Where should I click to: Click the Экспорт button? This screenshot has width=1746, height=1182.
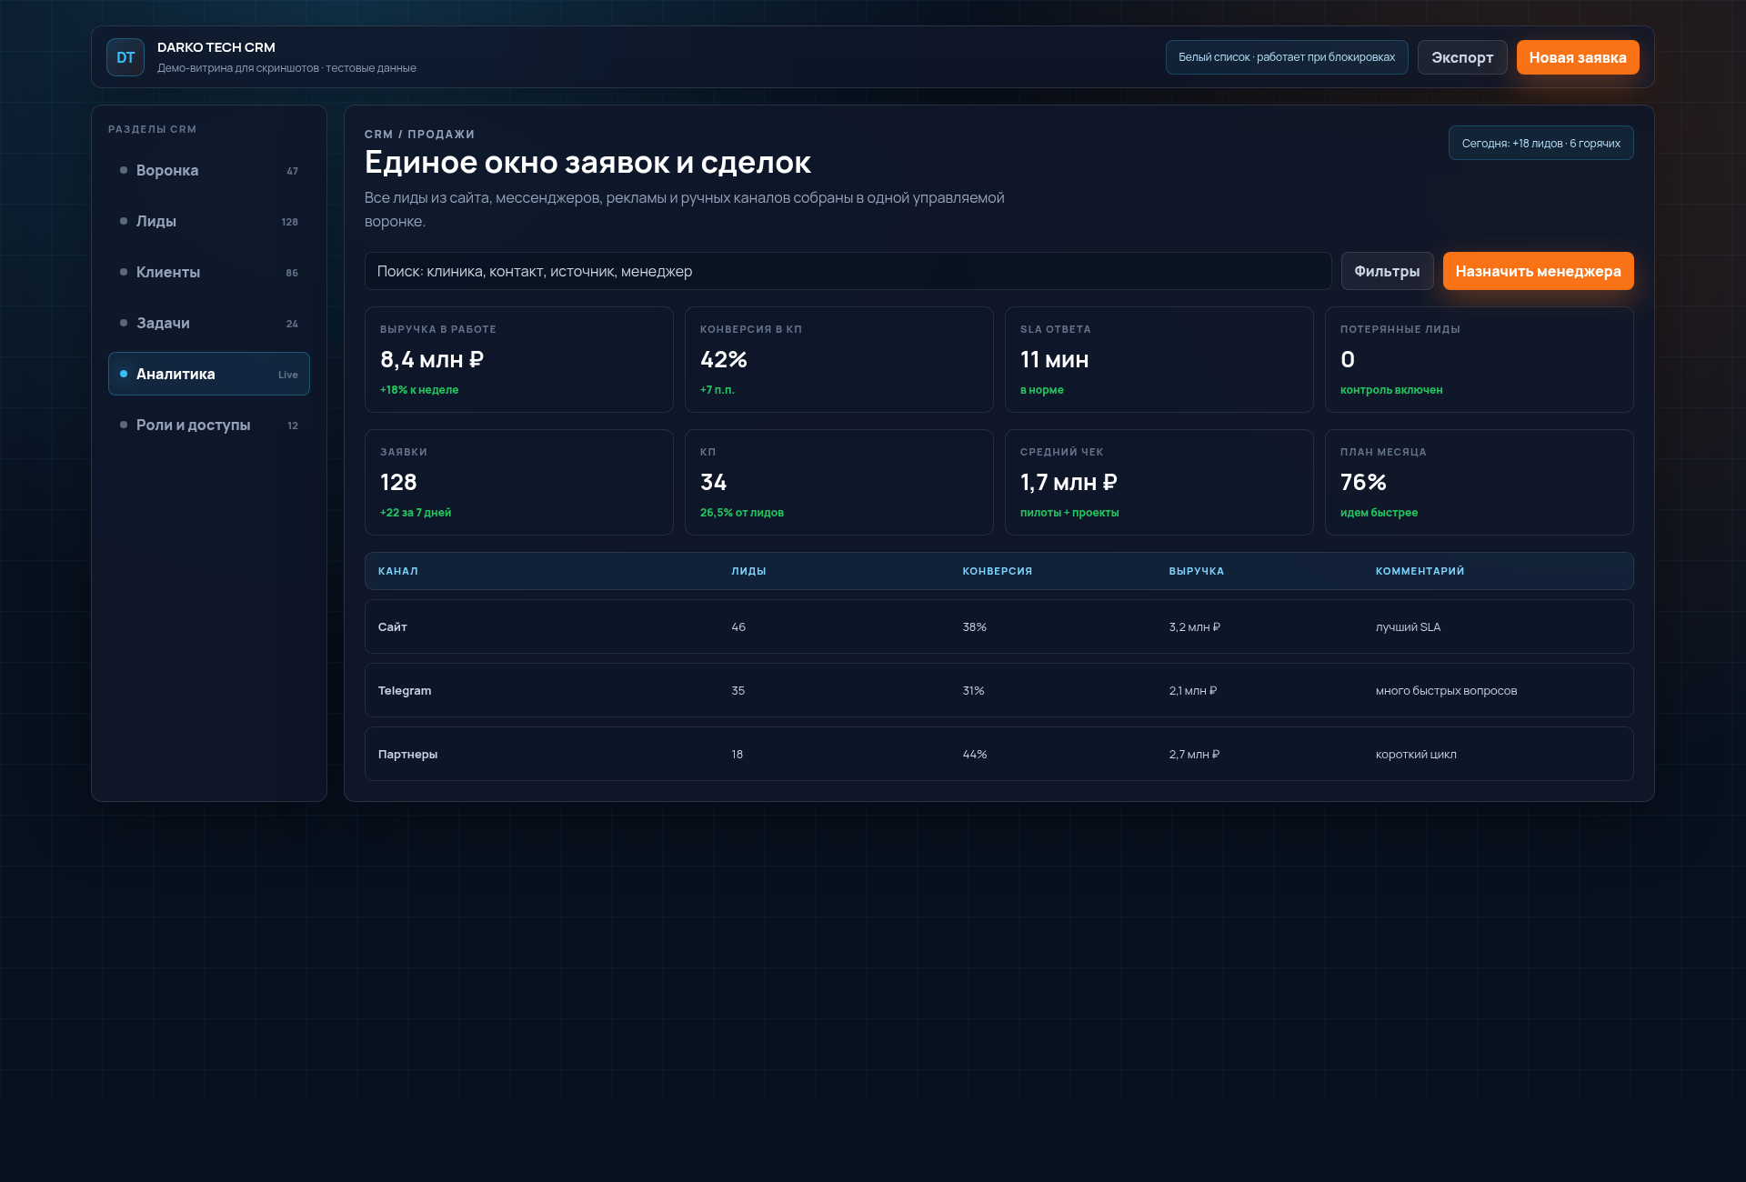pyautogui.click(x=1462, y=57)
